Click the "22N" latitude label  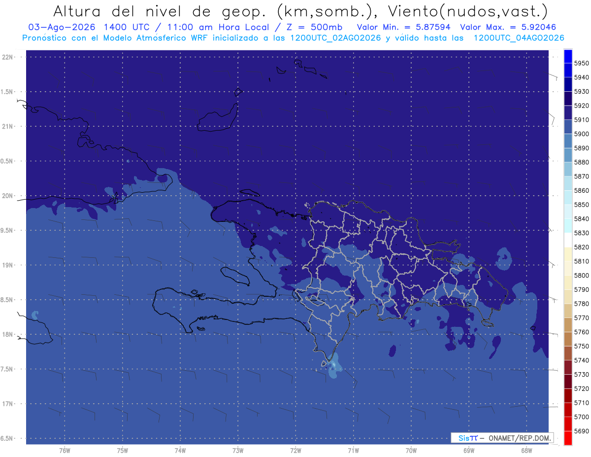[x=7, y=57]
